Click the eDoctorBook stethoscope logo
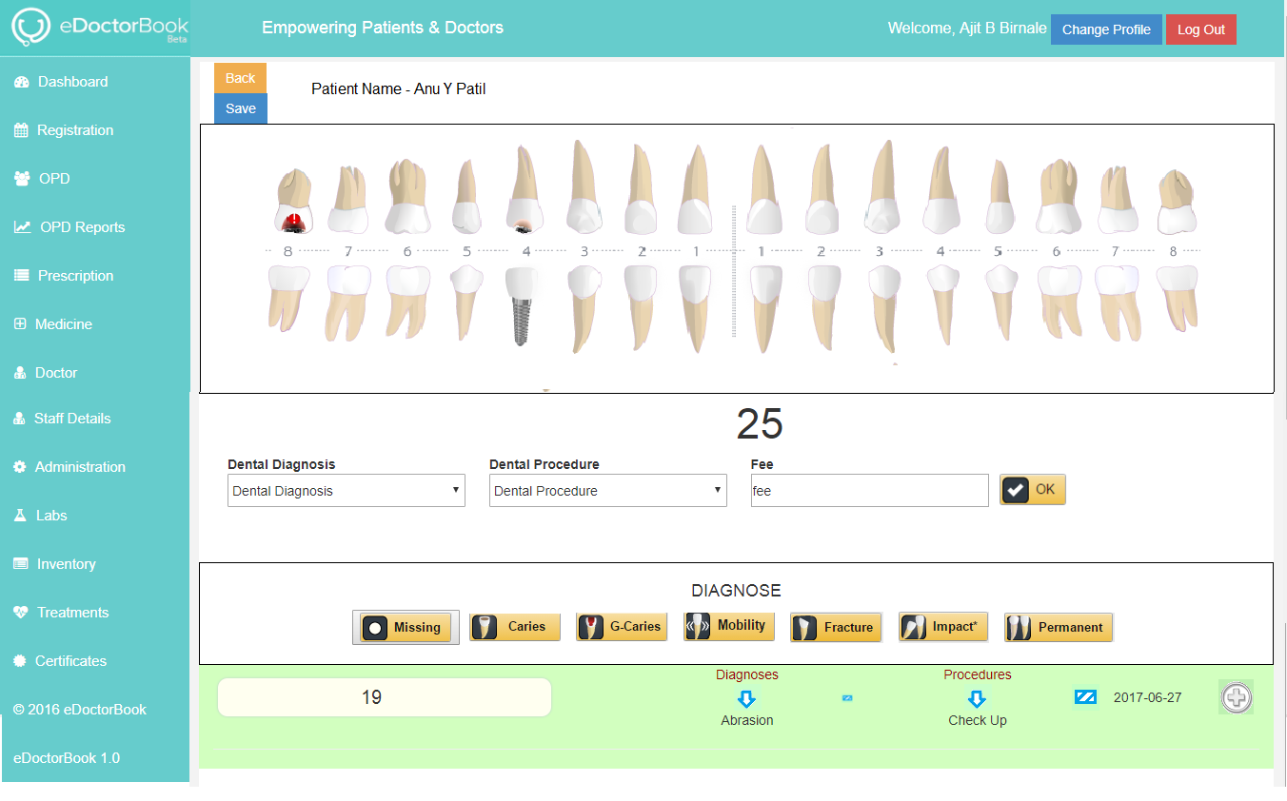The image size is (1287, 801). click(30, 28)
